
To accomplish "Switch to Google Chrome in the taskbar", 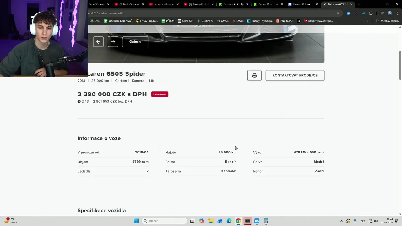I will tap(238, 221).
